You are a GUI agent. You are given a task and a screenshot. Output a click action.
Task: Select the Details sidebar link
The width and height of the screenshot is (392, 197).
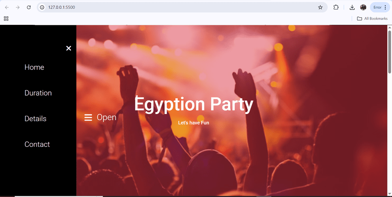35,119
